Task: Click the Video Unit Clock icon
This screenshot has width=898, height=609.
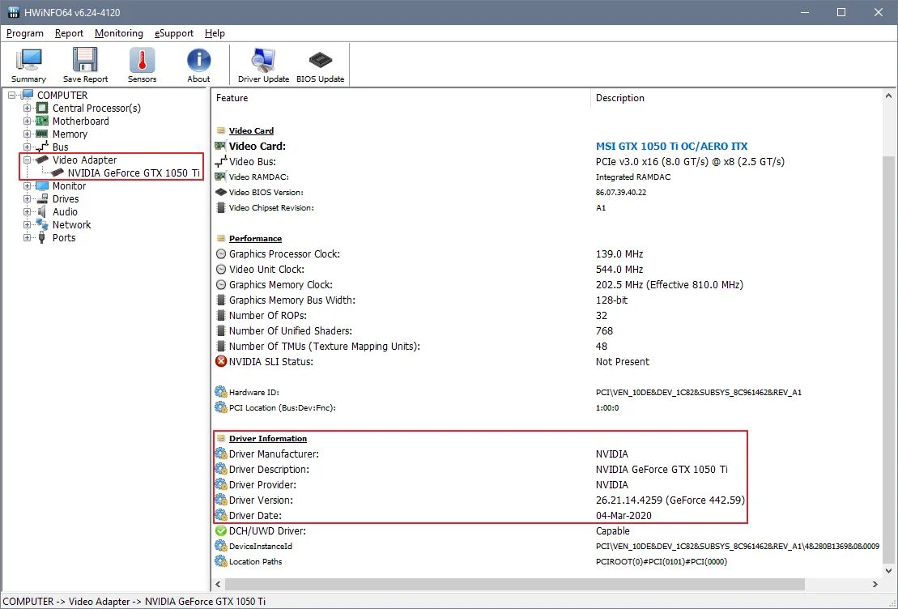Action: (220, 269)
